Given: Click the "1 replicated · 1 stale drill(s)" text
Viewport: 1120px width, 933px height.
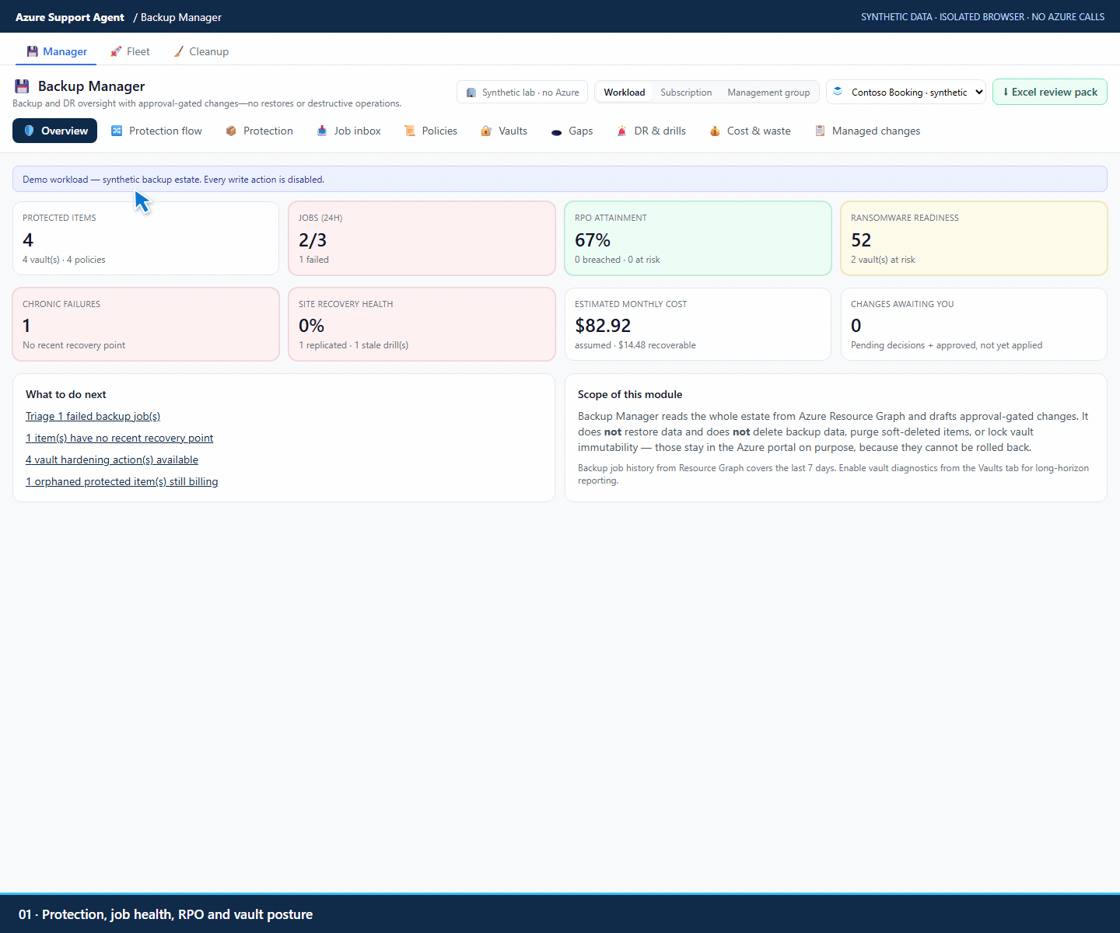Looking at the screenshot, I should pos(353,345).
